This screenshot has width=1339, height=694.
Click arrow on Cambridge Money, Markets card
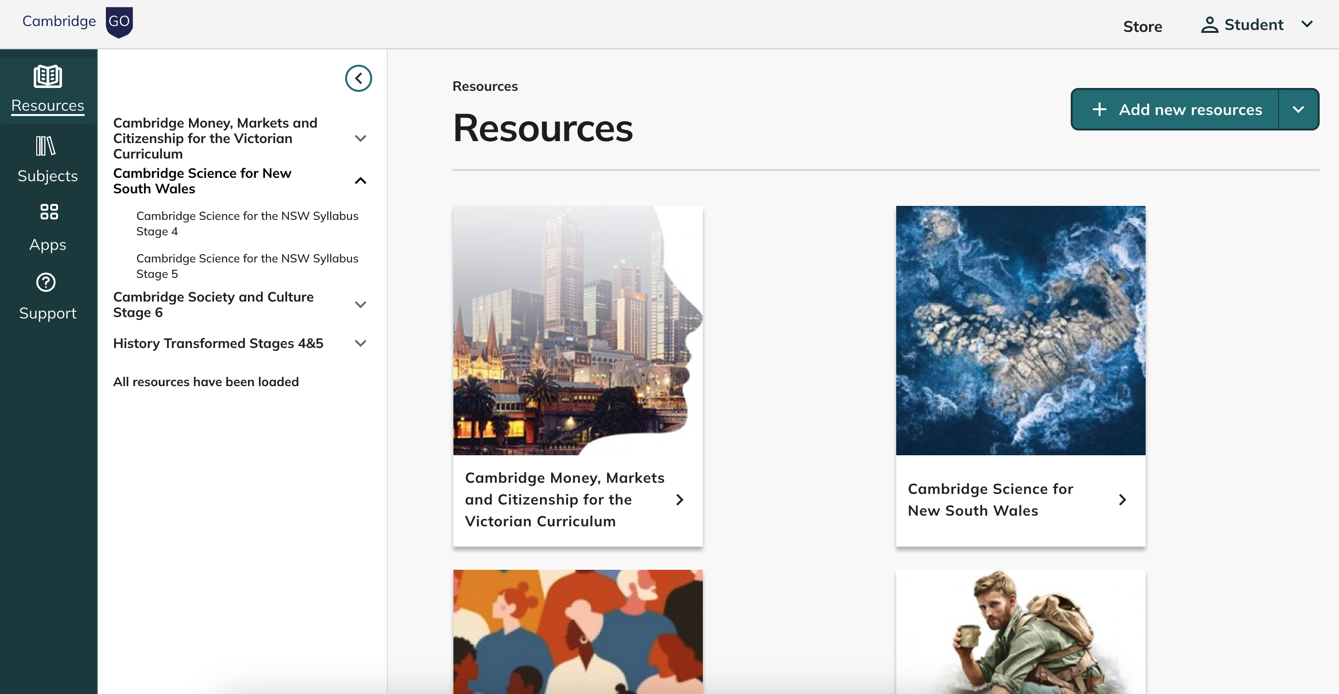pyautogui.click(x=679, y=500)
